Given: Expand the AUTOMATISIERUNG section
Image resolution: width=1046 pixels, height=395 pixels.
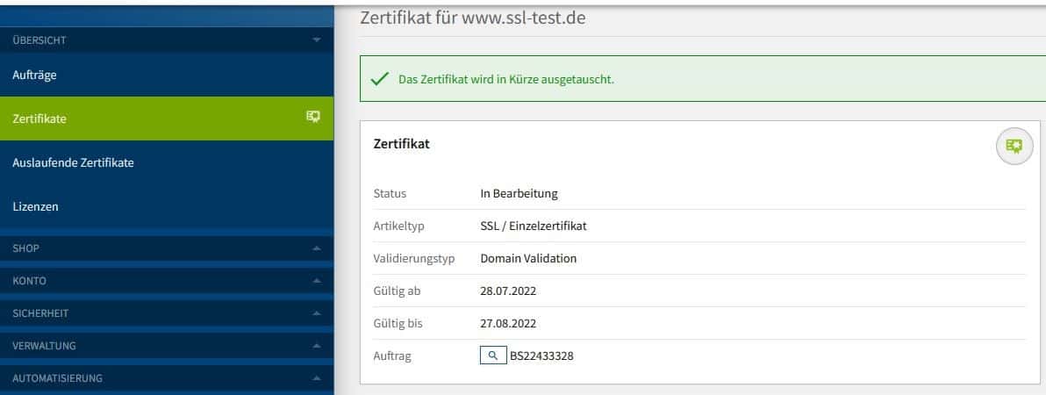Looking at the screenshot, I should [316, 378].
